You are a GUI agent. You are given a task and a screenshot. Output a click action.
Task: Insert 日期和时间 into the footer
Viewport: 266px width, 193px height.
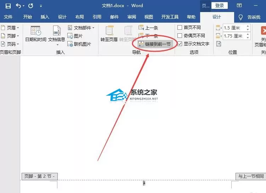[36, 34]
